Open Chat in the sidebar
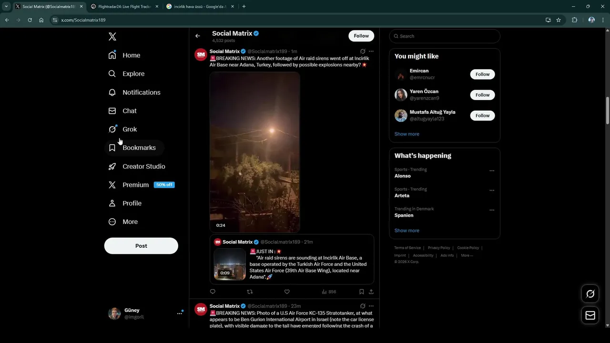The width and height of the screenshot is (610, 343). coord(122,111)
